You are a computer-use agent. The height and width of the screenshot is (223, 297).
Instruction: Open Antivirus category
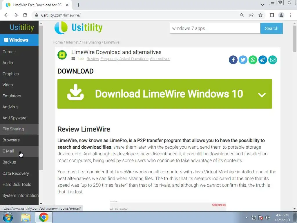pyautogui.click(x=19, y=107)
